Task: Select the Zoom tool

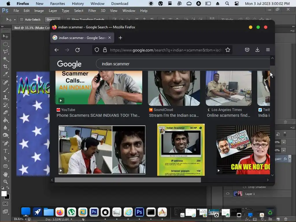Action: coord(5,182)
